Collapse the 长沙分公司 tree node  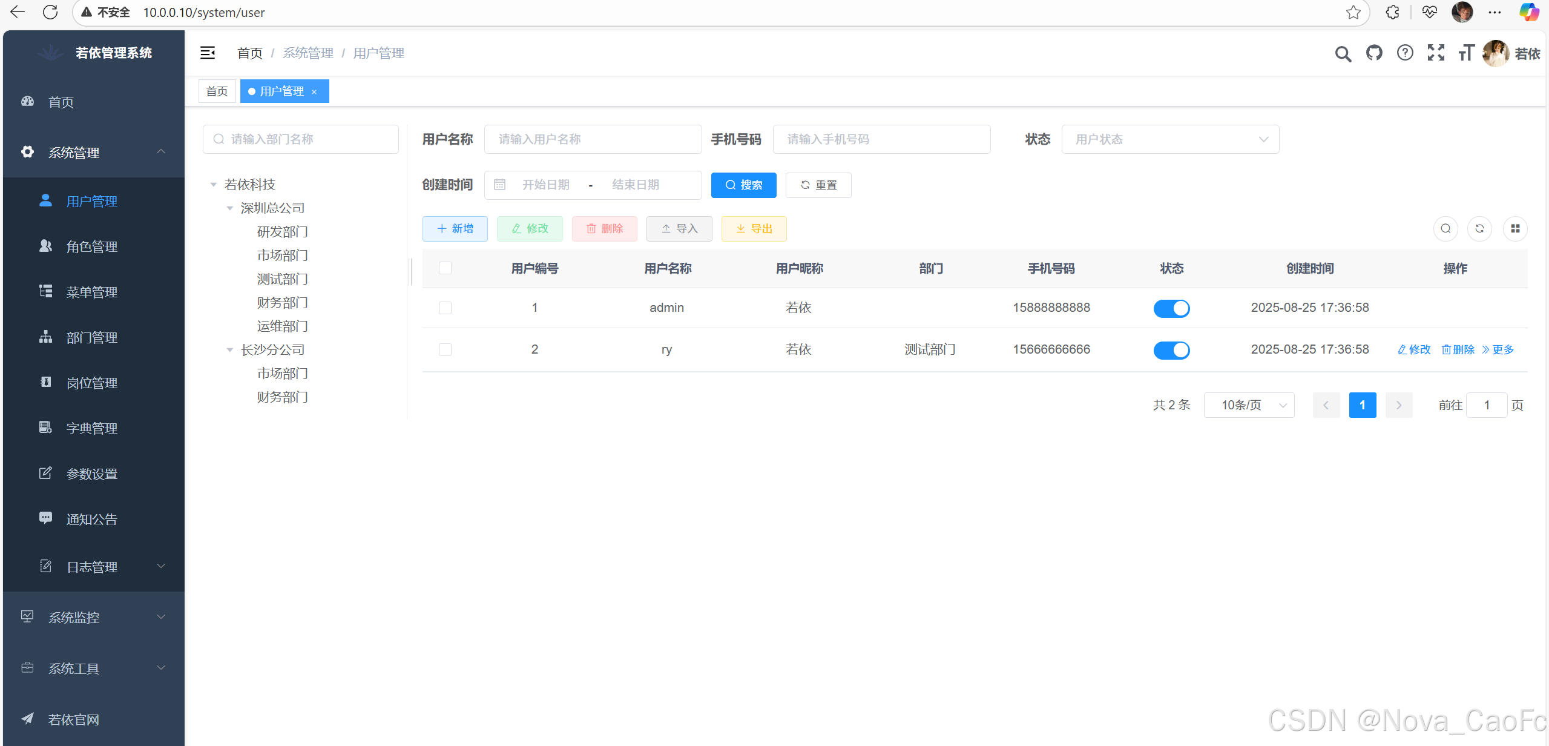[x=230, y=350]
